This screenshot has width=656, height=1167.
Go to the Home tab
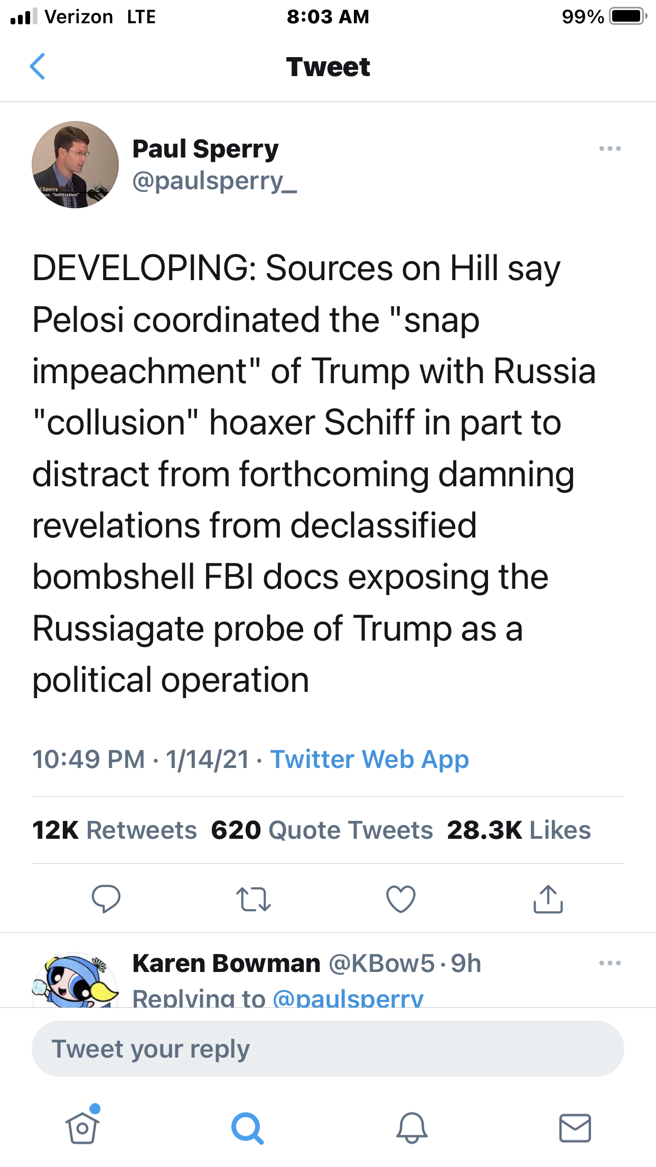coord(82,1126)
